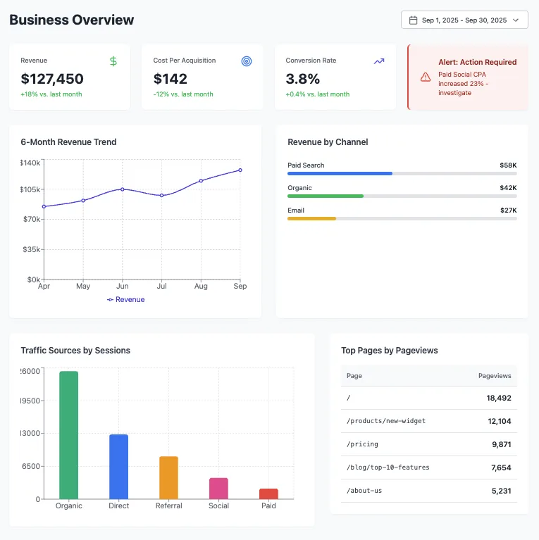Click the blue Direct sessions bar
This screenshot has width=539, height=540.
[118, 467]
